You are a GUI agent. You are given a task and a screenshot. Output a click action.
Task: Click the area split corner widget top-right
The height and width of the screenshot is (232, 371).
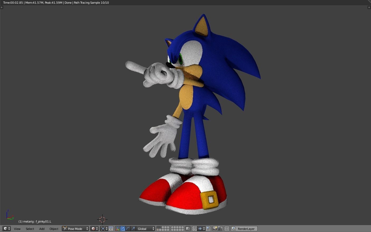click(x=369, y=1)
